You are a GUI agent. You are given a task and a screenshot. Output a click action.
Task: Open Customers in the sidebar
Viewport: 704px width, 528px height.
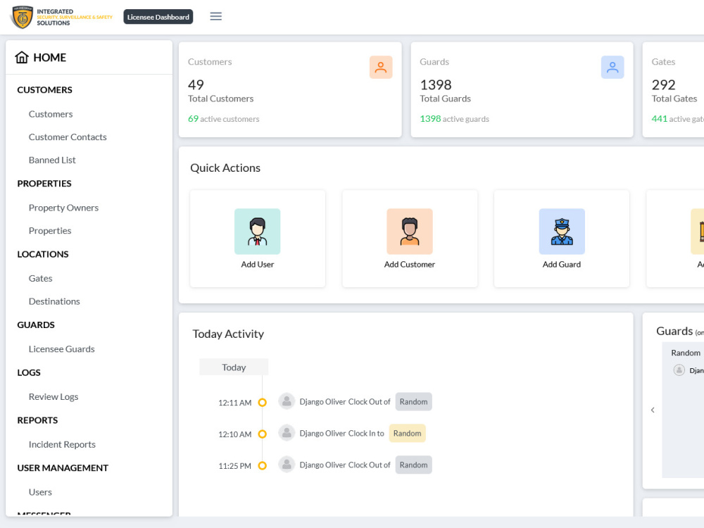pos(51,114)
